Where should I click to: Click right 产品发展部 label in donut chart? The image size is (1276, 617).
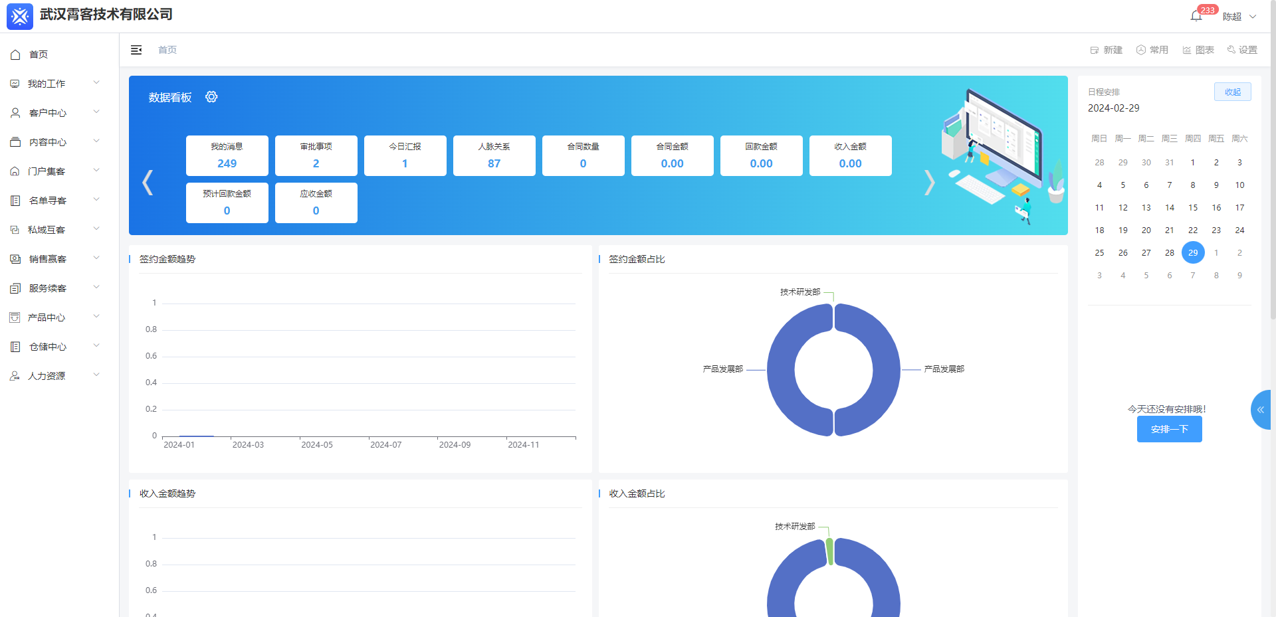pyautogui.click(x=944, y=369)
